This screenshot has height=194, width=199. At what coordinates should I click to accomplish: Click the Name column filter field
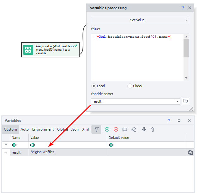[x=19, y=145]
